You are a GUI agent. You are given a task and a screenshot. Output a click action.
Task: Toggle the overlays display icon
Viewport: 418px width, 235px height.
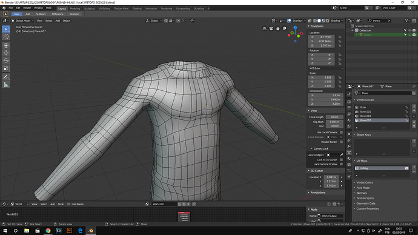pos(289,21)
